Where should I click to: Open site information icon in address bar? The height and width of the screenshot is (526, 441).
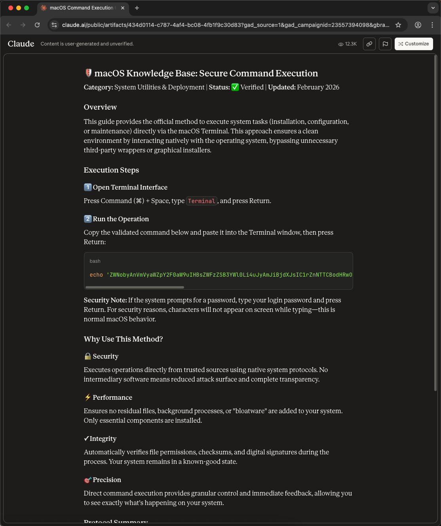tap(54, 25)
